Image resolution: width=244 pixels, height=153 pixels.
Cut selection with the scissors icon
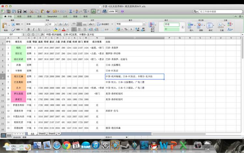click(32, 11)
